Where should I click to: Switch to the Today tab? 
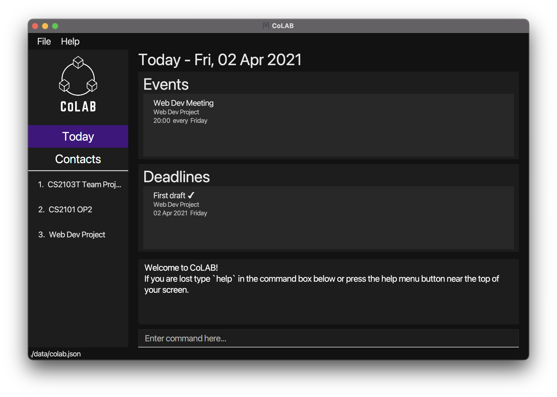coord(78,136)
